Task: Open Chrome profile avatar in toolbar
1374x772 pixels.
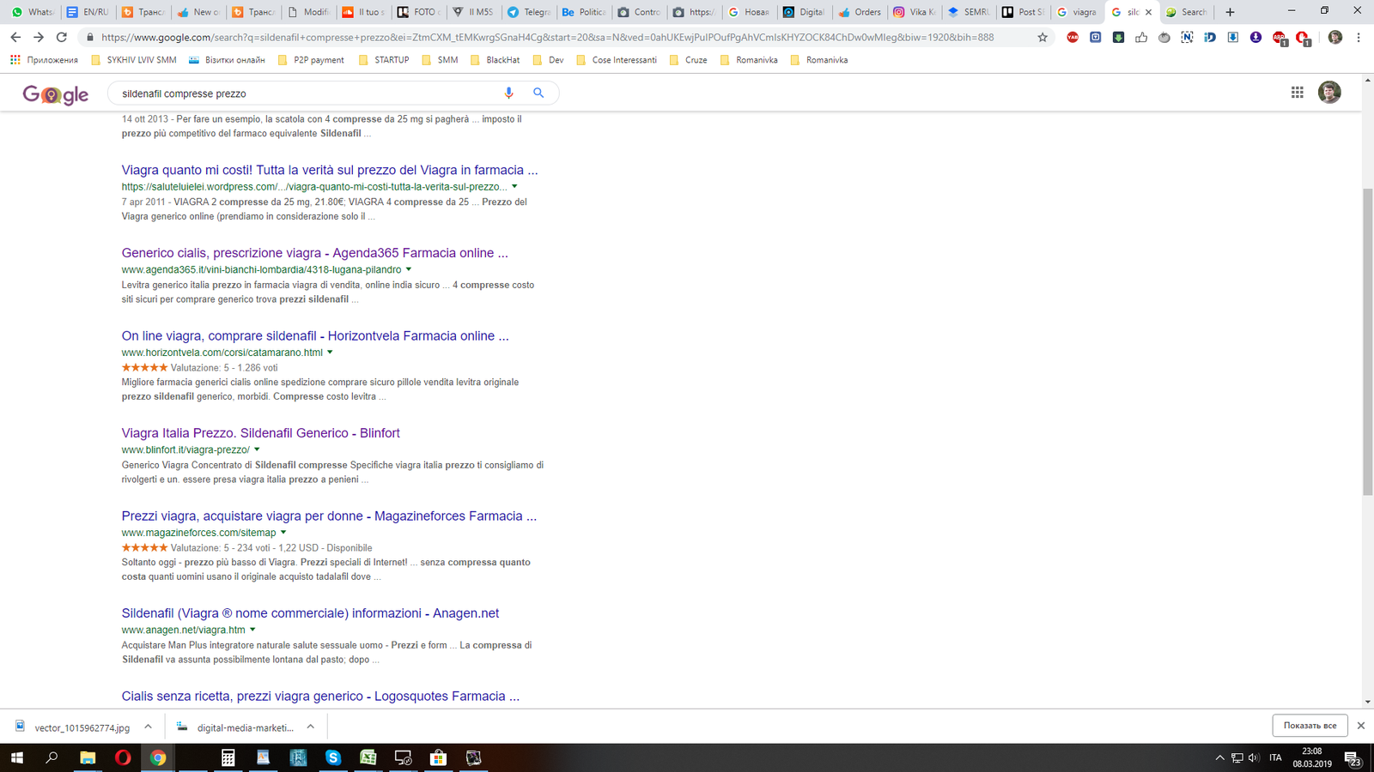Action: pyautogui.click(x=1335, y=38)
